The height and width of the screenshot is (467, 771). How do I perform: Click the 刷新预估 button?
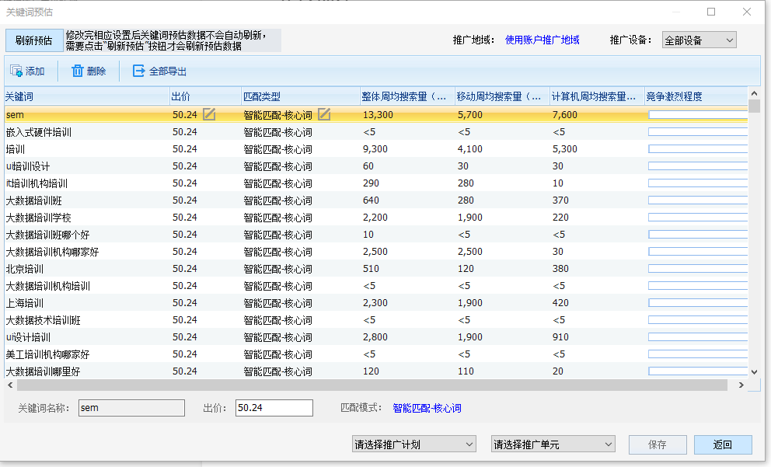coord(33,40)
